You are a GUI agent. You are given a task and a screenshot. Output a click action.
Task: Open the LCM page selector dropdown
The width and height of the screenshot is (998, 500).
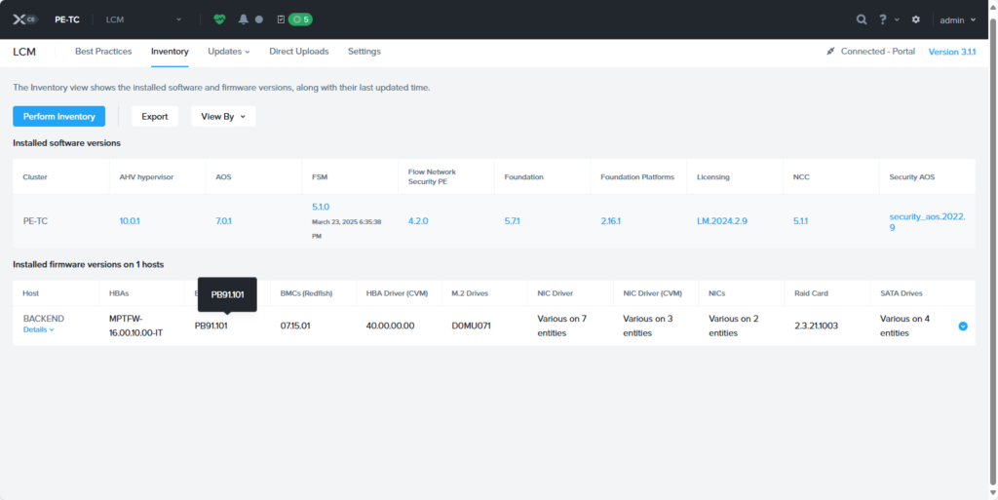pyautogui.click(x=144, y=19)
